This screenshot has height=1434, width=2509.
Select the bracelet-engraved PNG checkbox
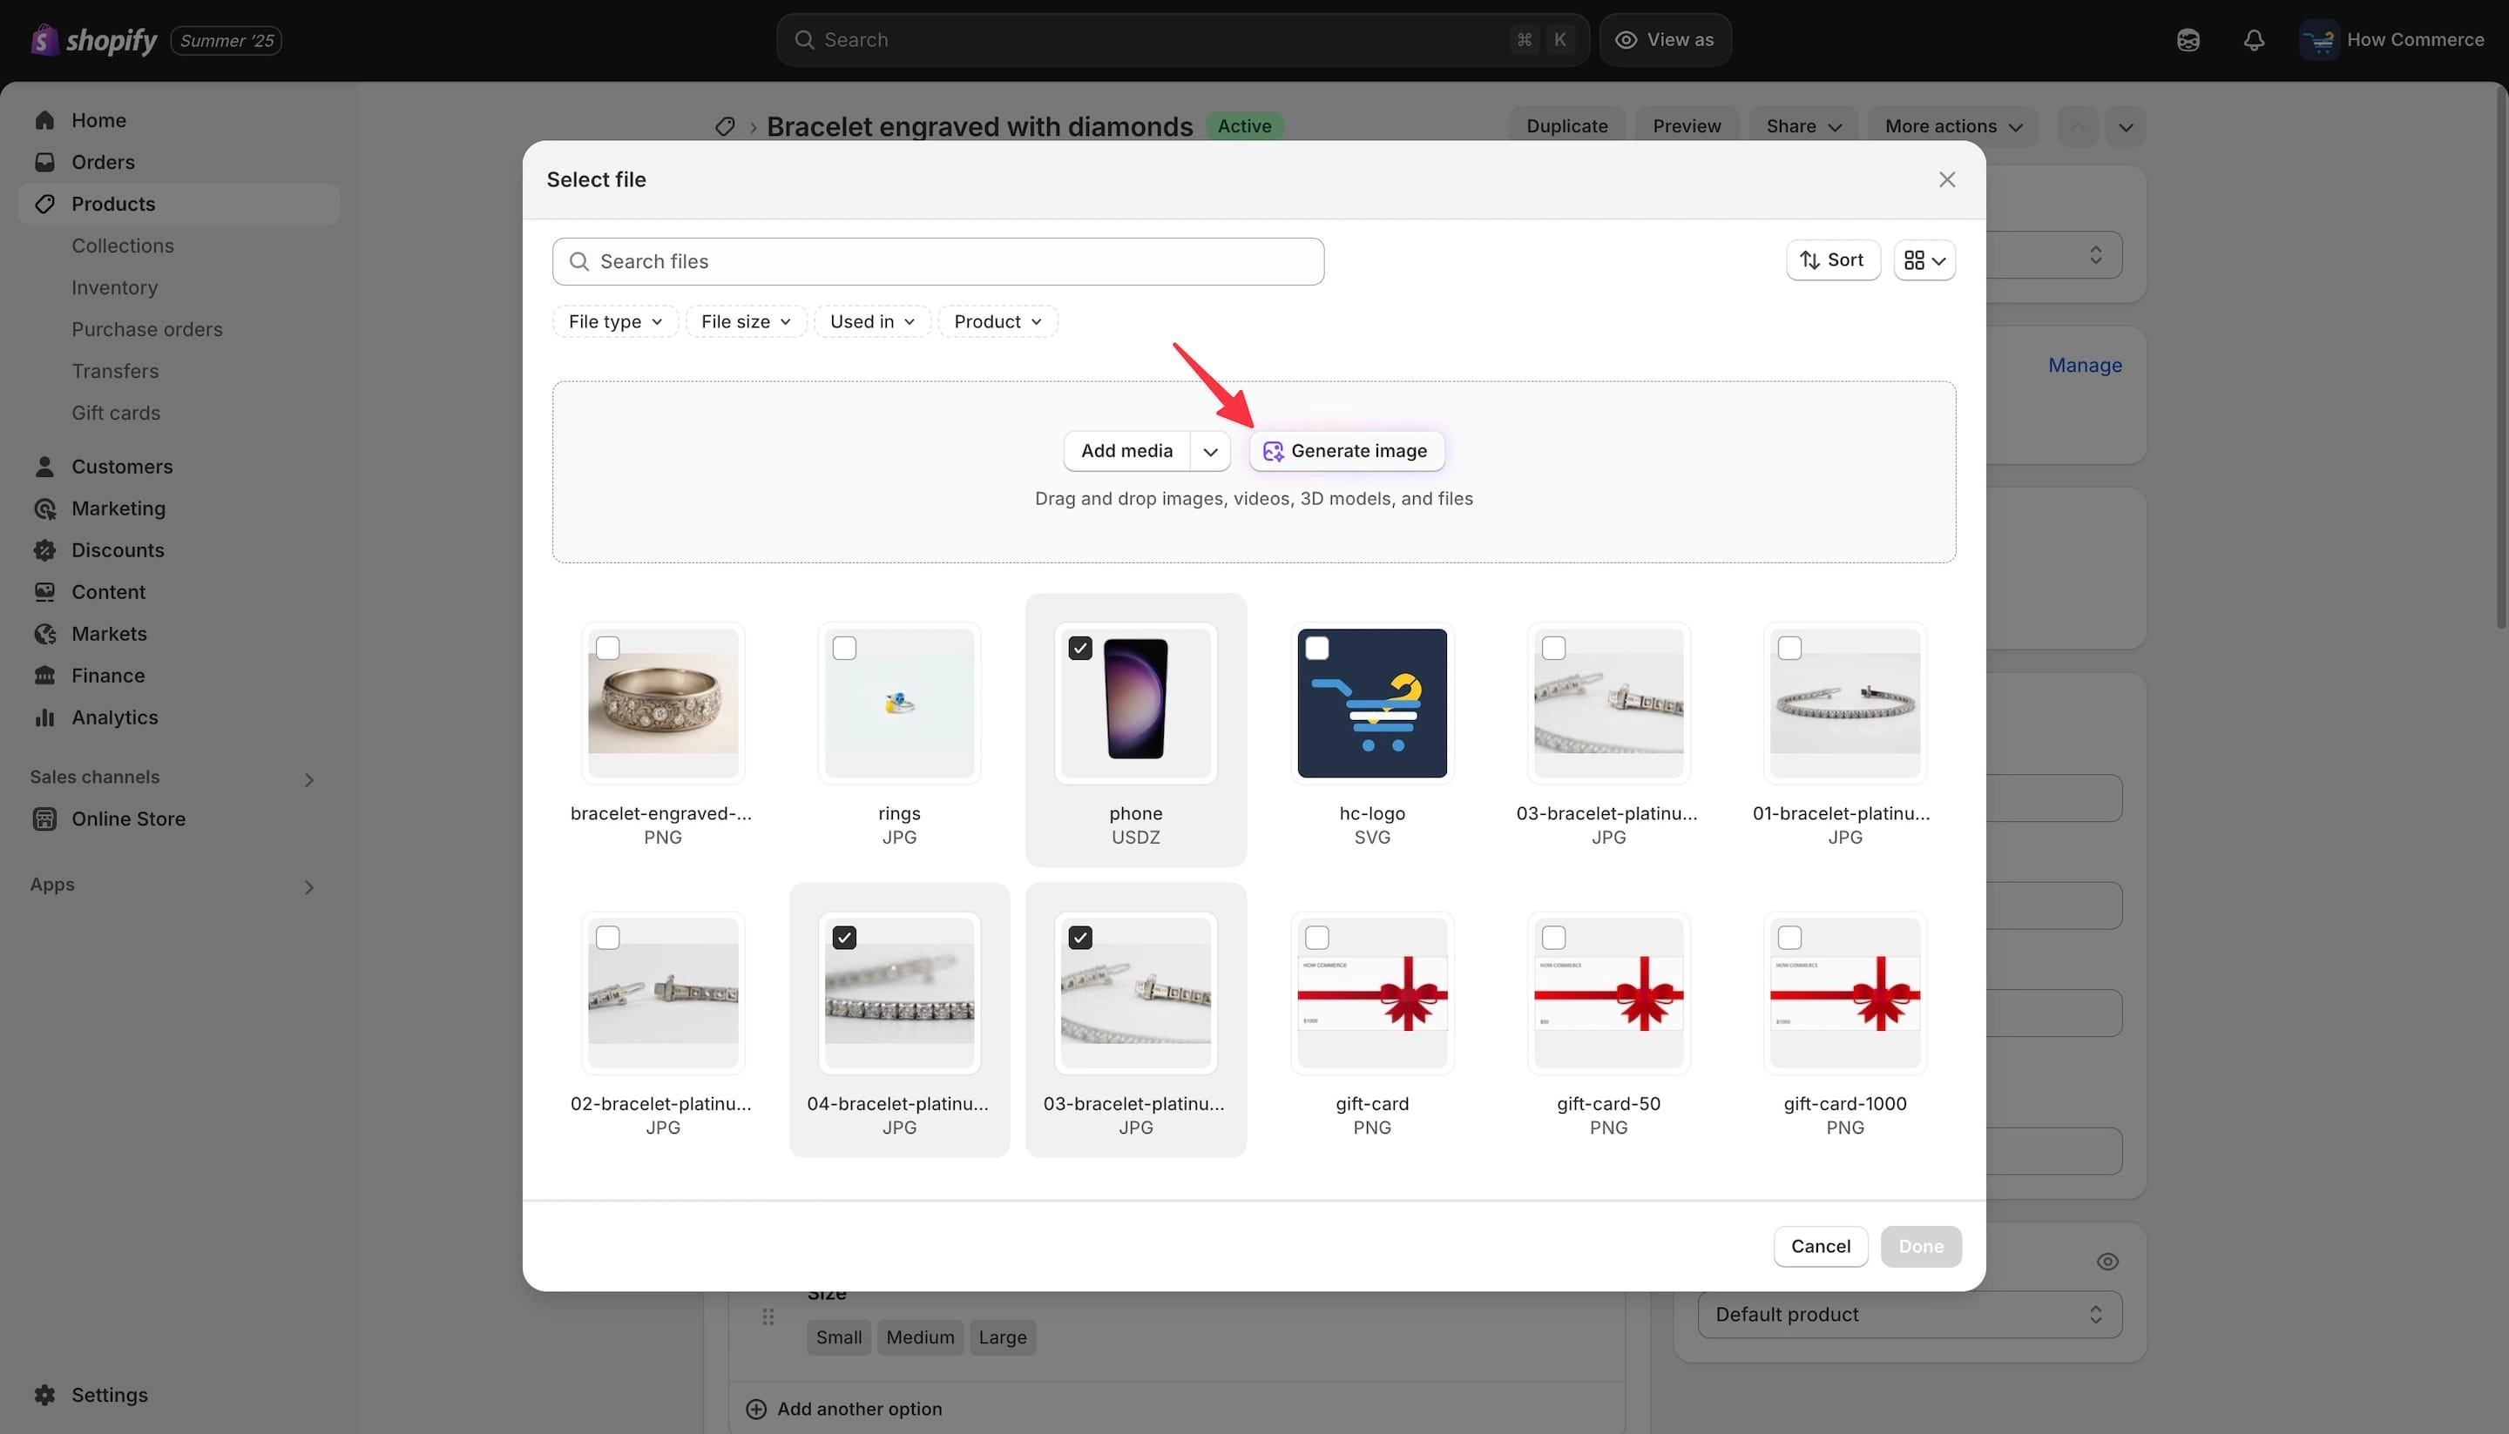(608, 647)
